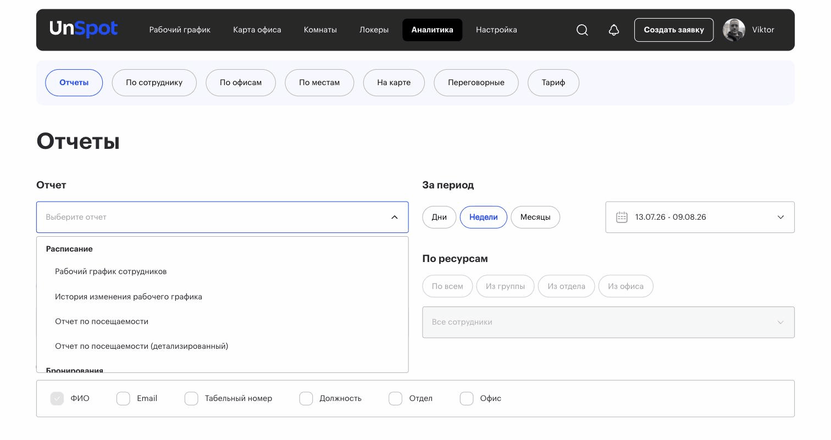The image size is (831, 440).
Task: Open Viktor's profile avatar
Action: click(734, 30)
